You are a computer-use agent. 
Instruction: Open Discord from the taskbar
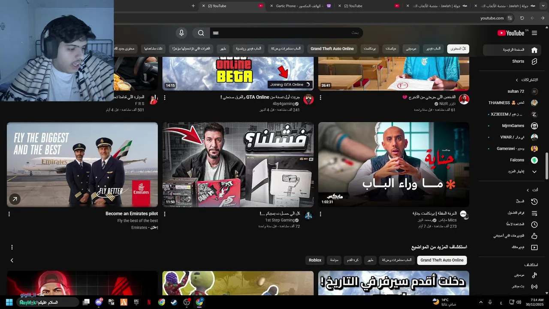tap(99, 302)
